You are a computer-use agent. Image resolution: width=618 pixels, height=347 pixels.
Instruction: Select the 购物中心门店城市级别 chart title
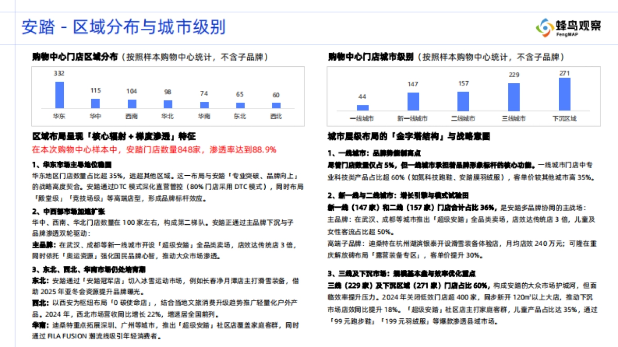point(372,57)
